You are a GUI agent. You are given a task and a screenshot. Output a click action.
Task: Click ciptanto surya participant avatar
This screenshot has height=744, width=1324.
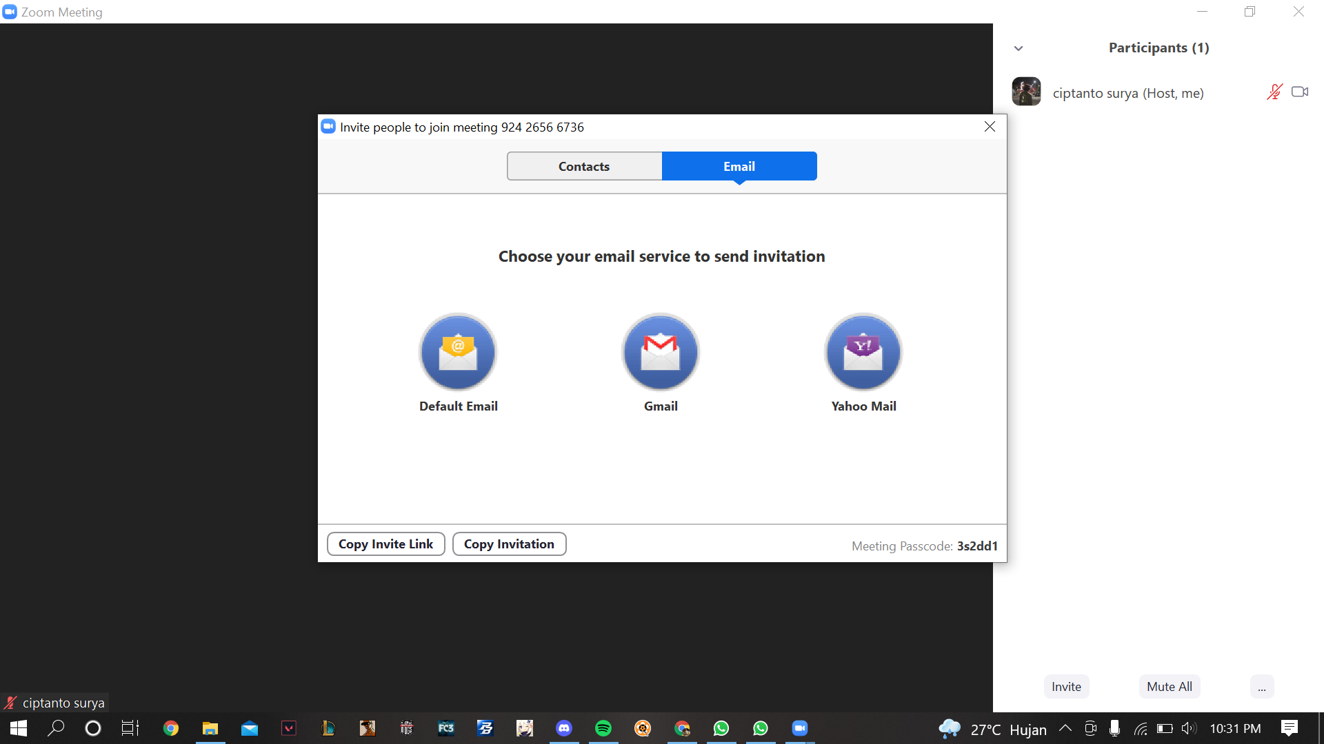tap(1026, 91)
